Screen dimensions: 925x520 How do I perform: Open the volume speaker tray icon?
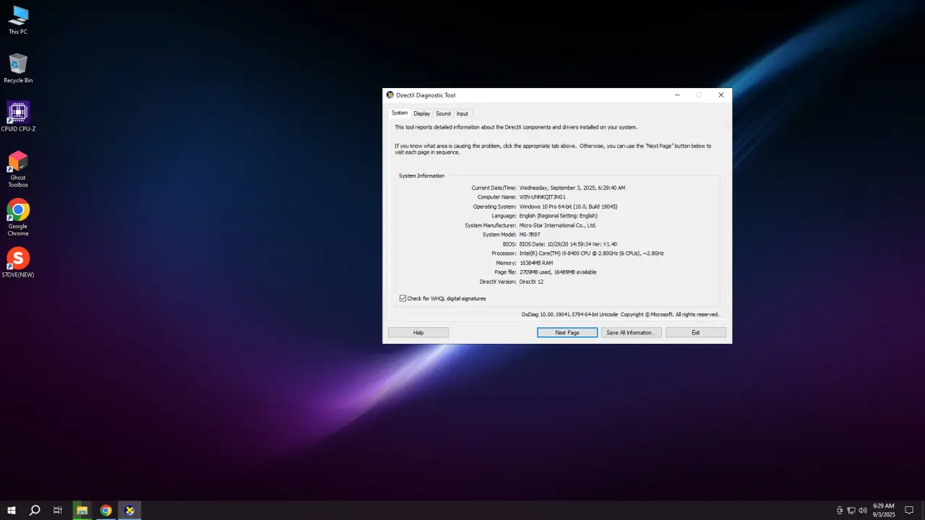click(863, 511)
